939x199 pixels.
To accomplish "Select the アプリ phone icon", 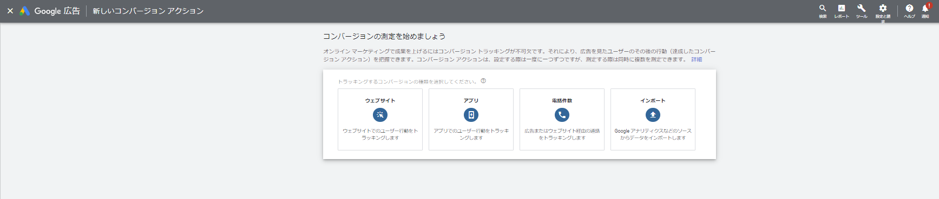I will [x=471, y=115].
